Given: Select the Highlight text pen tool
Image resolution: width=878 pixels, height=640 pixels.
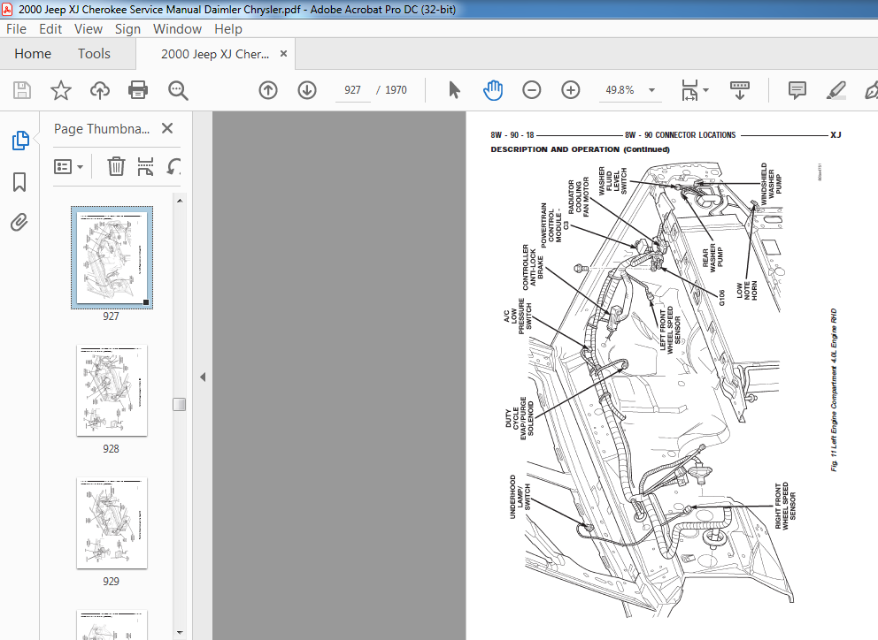Looking at the screenshot, I should 836,90.
